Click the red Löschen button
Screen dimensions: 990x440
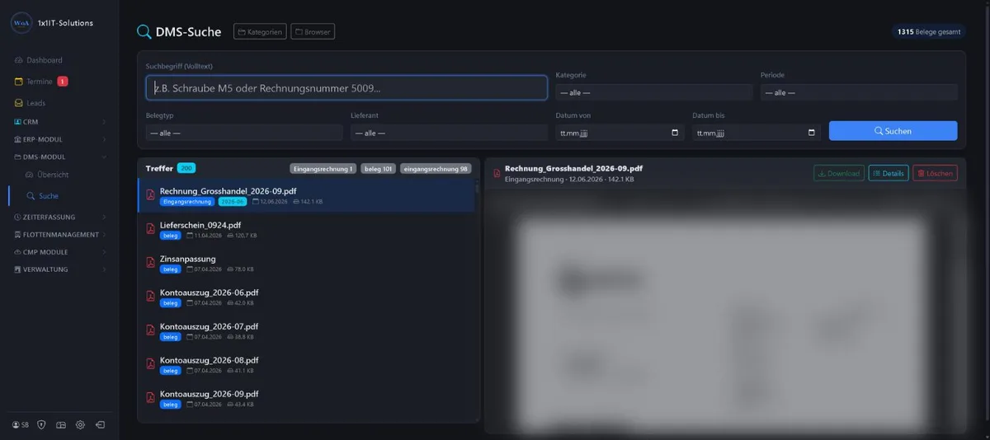click(x=935, y=173)
